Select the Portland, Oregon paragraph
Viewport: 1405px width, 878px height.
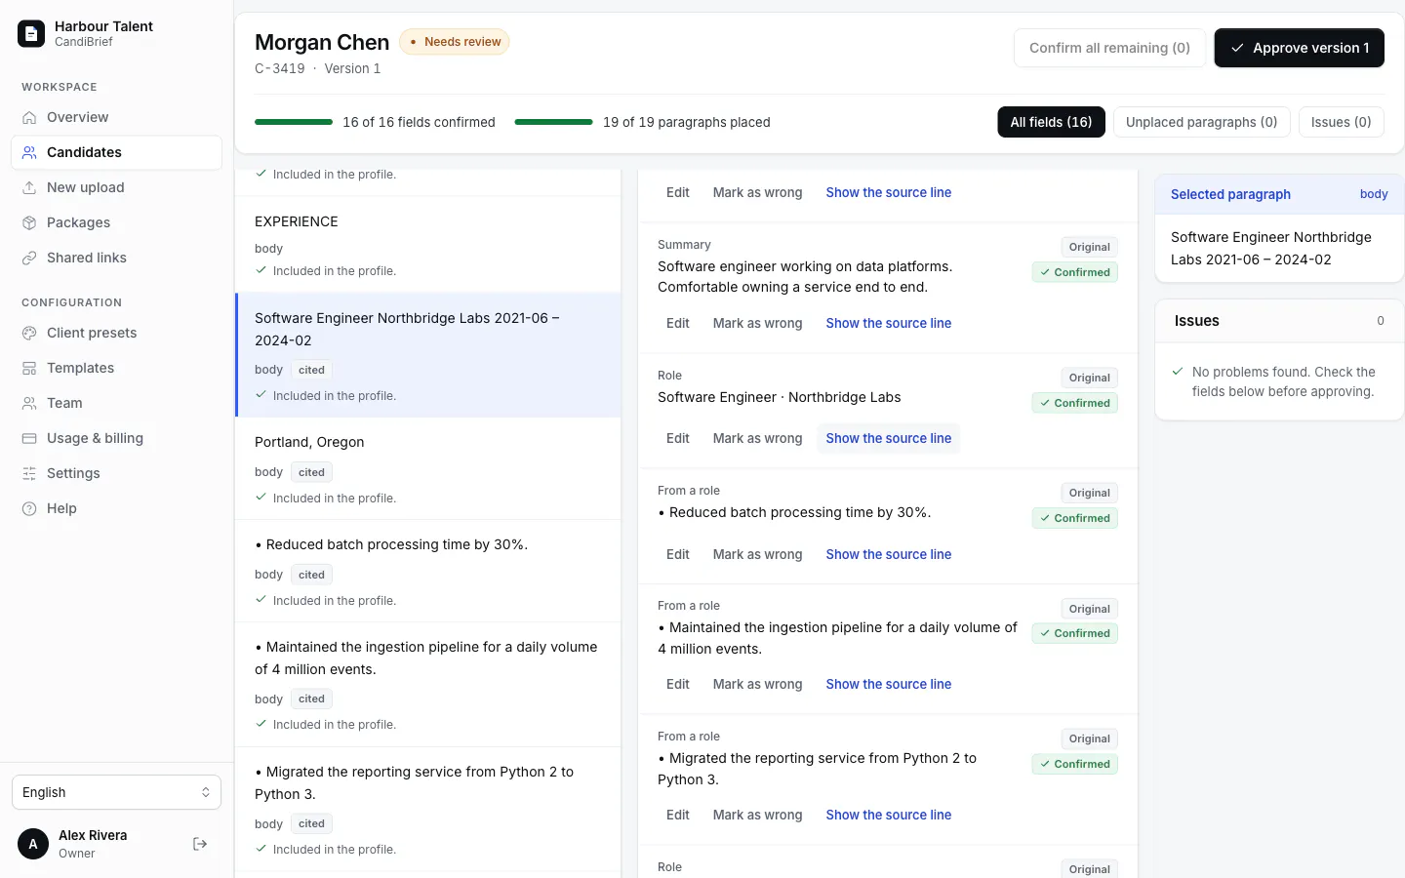tap(428, 468)
